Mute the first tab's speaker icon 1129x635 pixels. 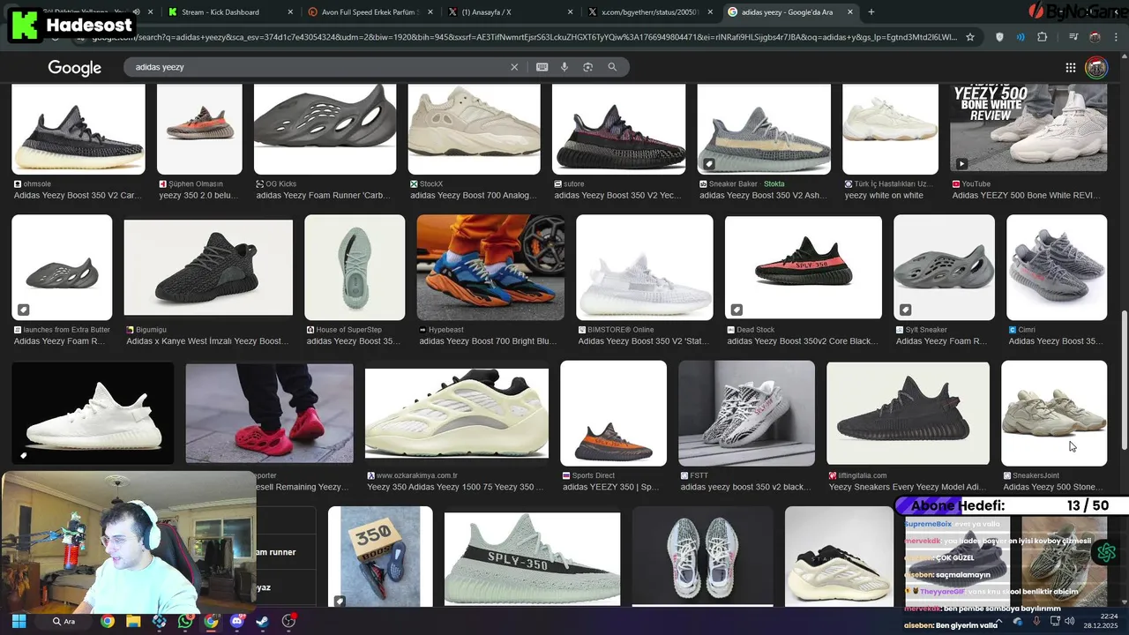point(136,12)
